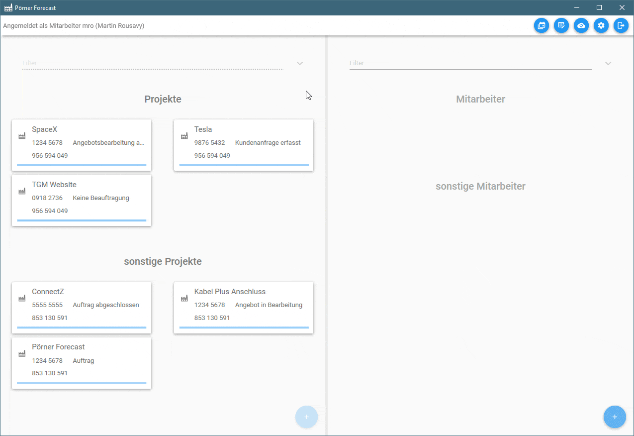Expand the Mitarbeiter filter dropdown arrow

pos(608,64)
